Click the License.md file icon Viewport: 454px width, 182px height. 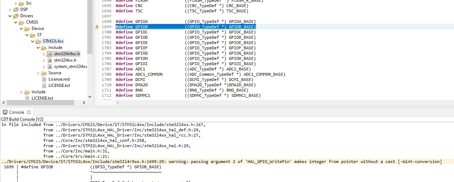click(44, 79)
